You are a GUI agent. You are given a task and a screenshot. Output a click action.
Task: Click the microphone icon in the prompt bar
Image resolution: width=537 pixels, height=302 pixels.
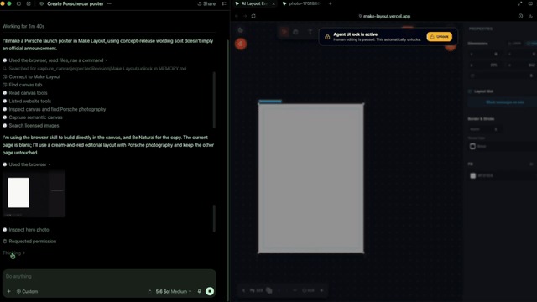pyautogui.click(x=200, y=291)
